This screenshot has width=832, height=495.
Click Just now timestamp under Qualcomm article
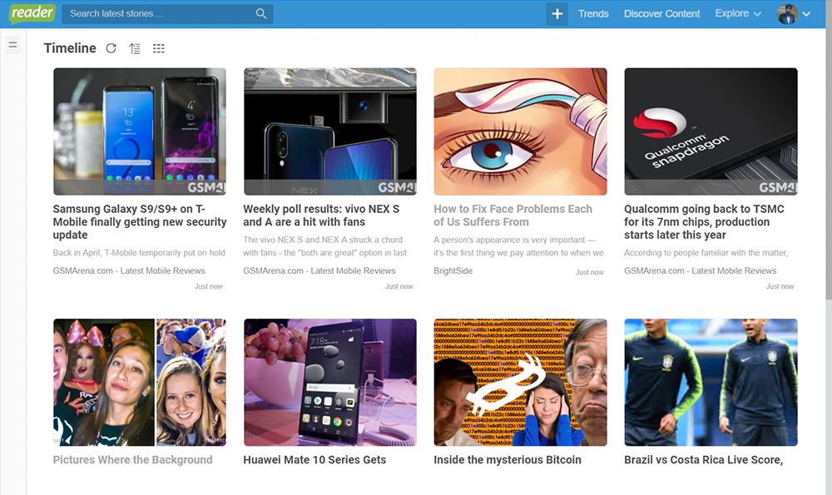click(780, 286)
